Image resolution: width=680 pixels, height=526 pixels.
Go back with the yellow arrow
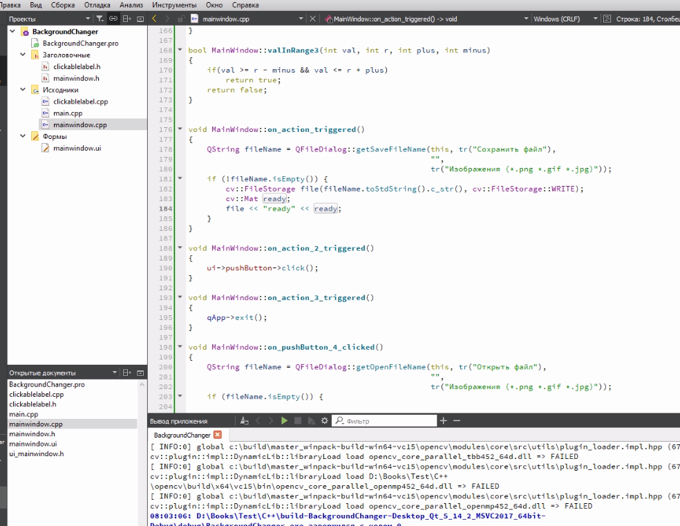tap(154, 19)
